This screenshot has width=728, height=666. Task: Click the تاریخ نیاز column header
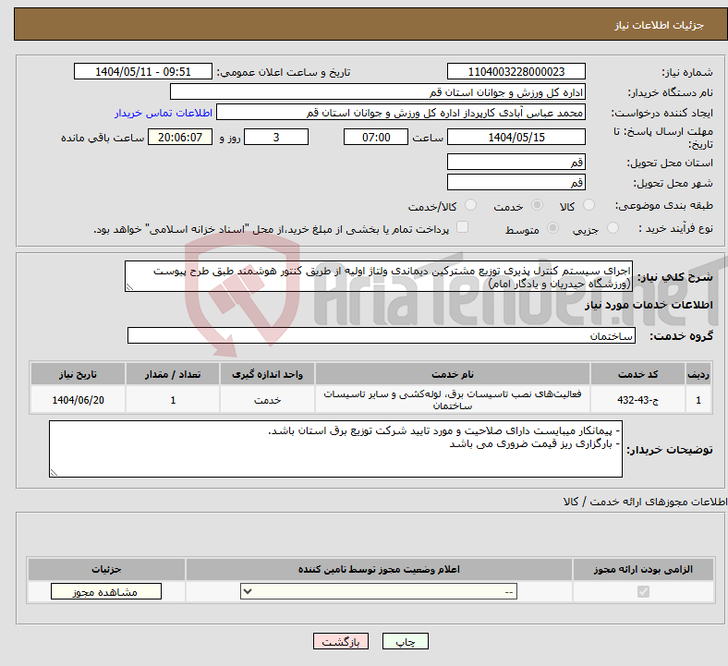[78, 374]
